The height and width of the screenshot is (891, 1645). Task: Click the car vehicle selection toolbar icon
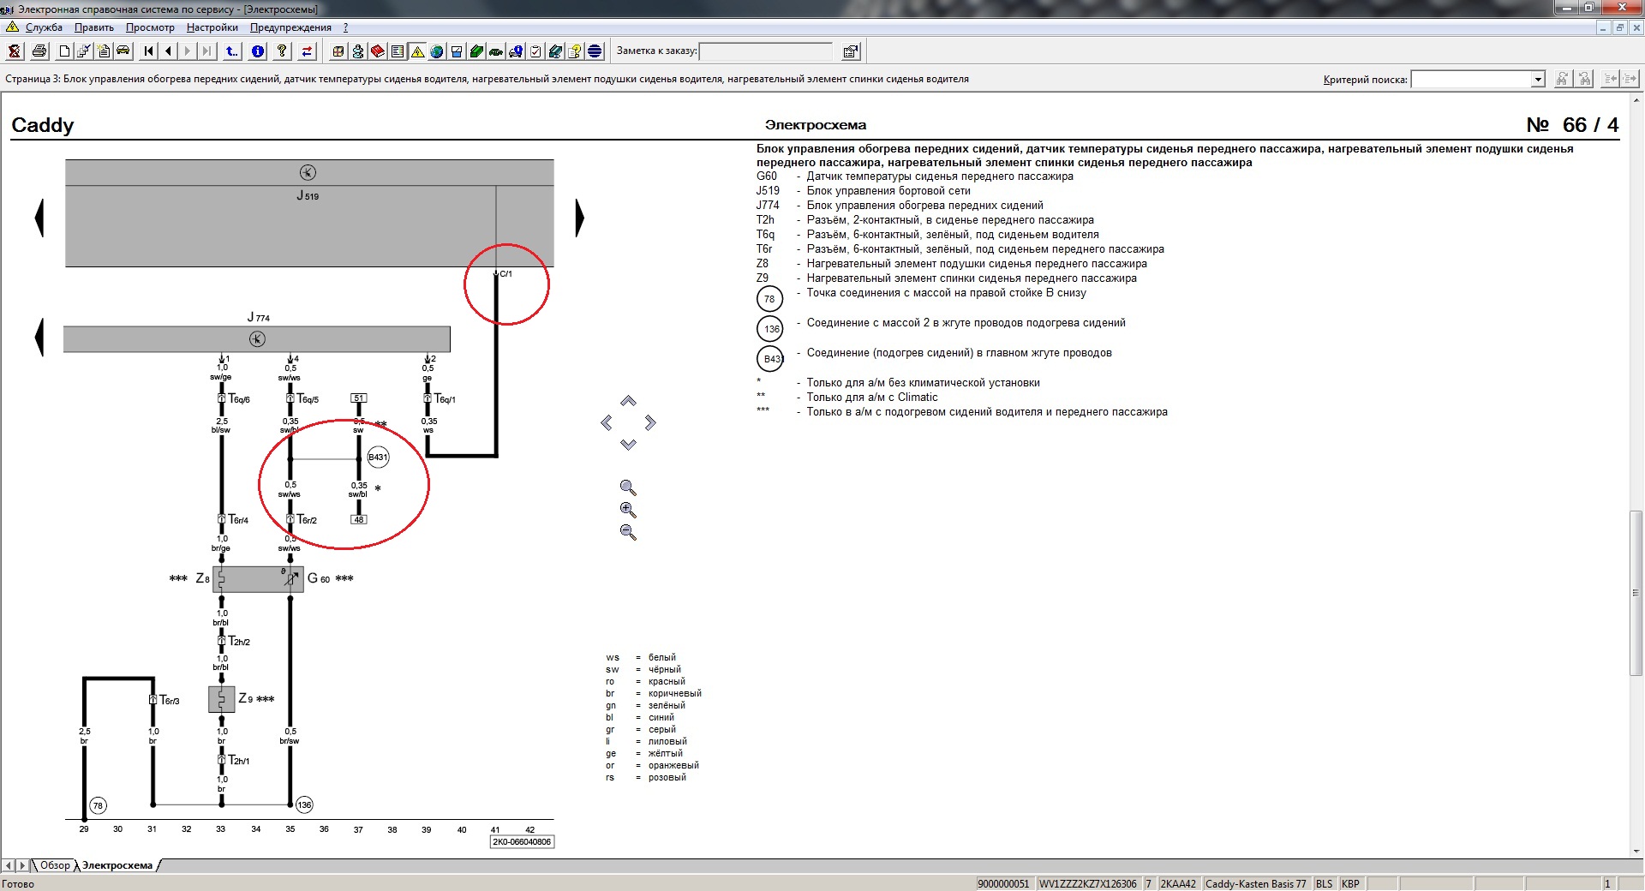point(123,51)
